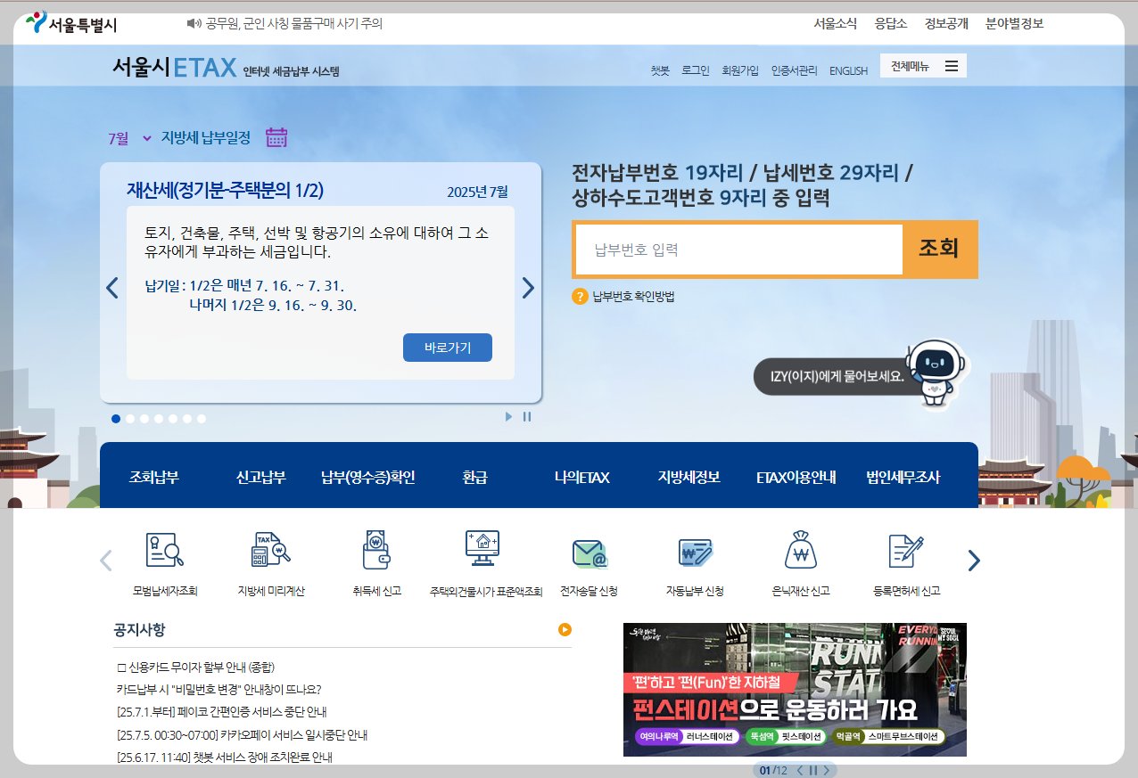Select the seventh slide indicator dot
Image resolution: width=1138 pixels, height=778 pixels.
click(202, 419)
